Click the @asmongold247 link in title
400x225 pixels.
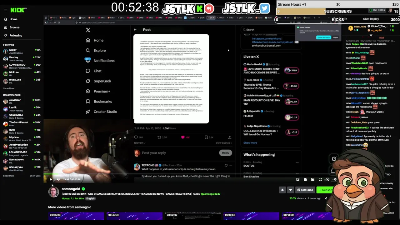click(211, 194)
